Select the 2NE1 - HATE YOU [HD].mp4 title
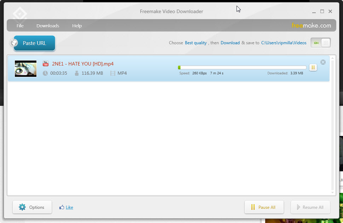 83,64
